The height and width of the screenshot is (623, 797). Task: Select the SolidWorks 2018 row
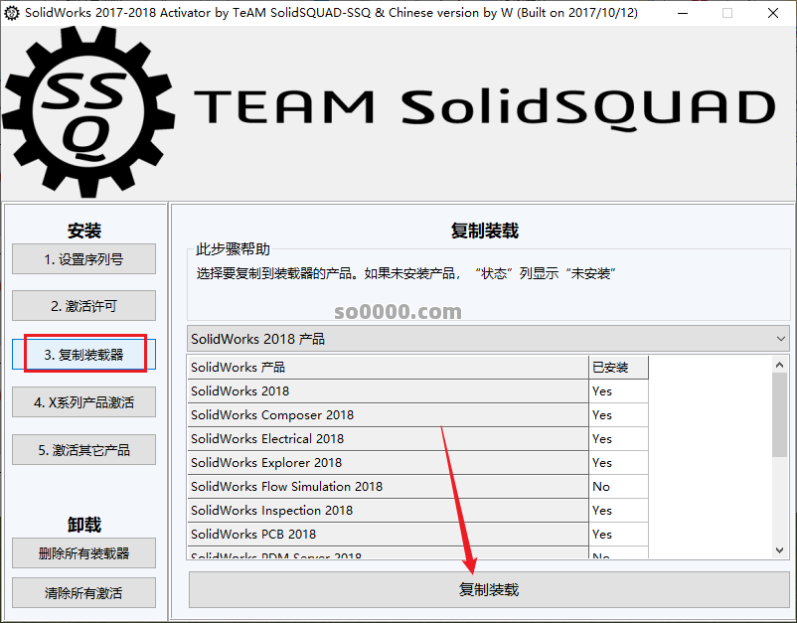pyautogui.click(x=417, y=390)
